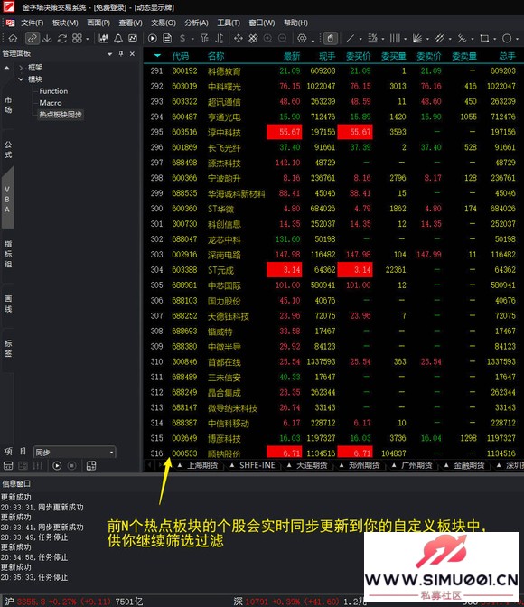Sort by 代码 column header
This screenshot has width=524, height=607.
pos(180,56)
